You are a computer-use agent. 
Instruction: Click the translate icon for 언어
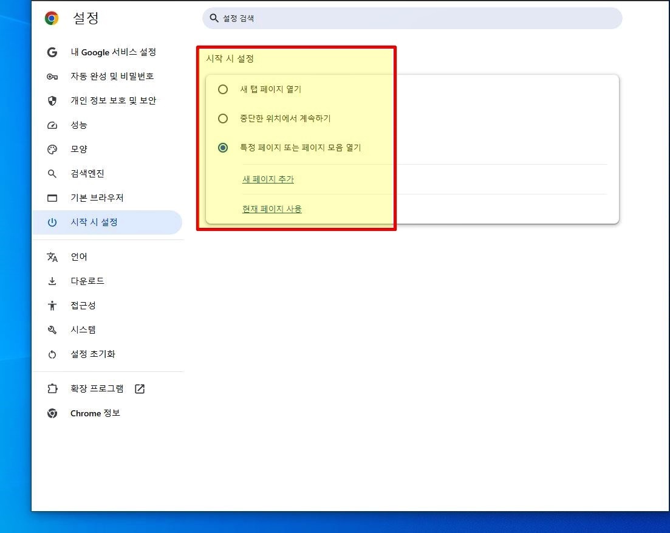(x=52, y=257)
